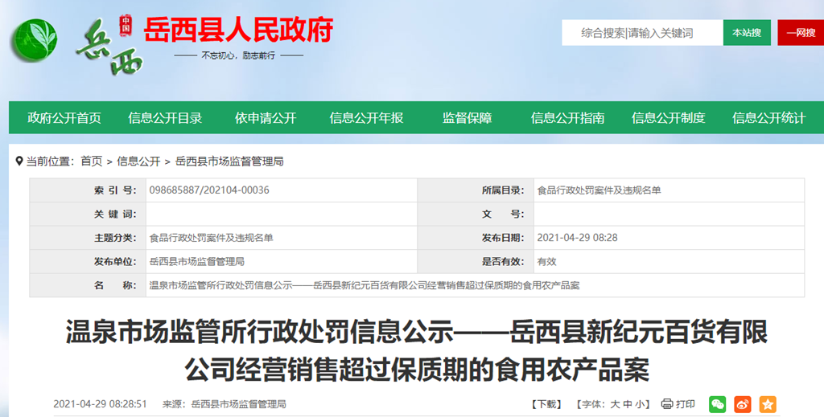
Task: Open 信息公开年报 navigation item
Action: [366, 118]
